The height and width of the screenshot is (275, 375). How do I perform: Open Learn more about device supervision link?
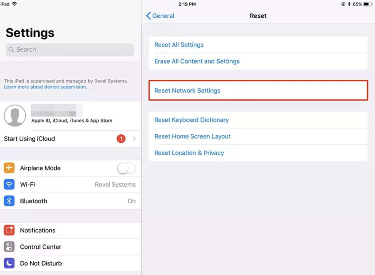tap(47, 87)
